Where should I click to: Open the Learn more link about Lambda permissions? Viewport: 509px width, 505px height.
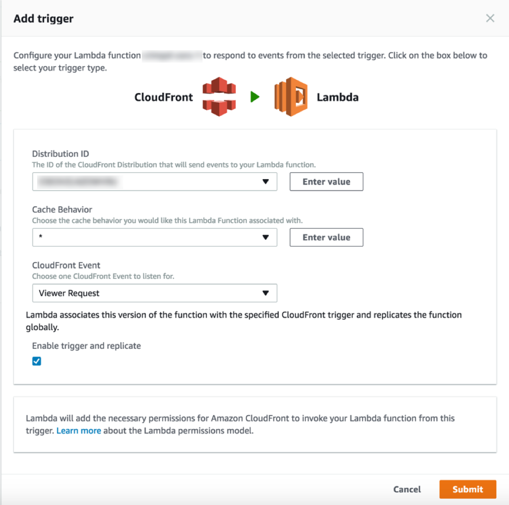click(79, 430)
